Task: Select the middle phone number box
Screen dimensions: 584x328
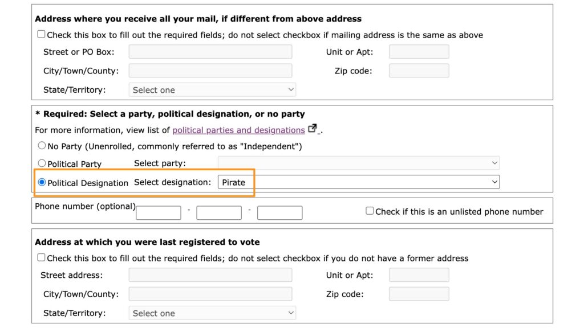Action: click(219, 213)
